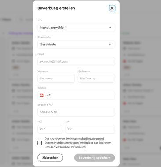
Task: Click the chevron arrow in Geschlecht selector
Action: click(110, 45)
